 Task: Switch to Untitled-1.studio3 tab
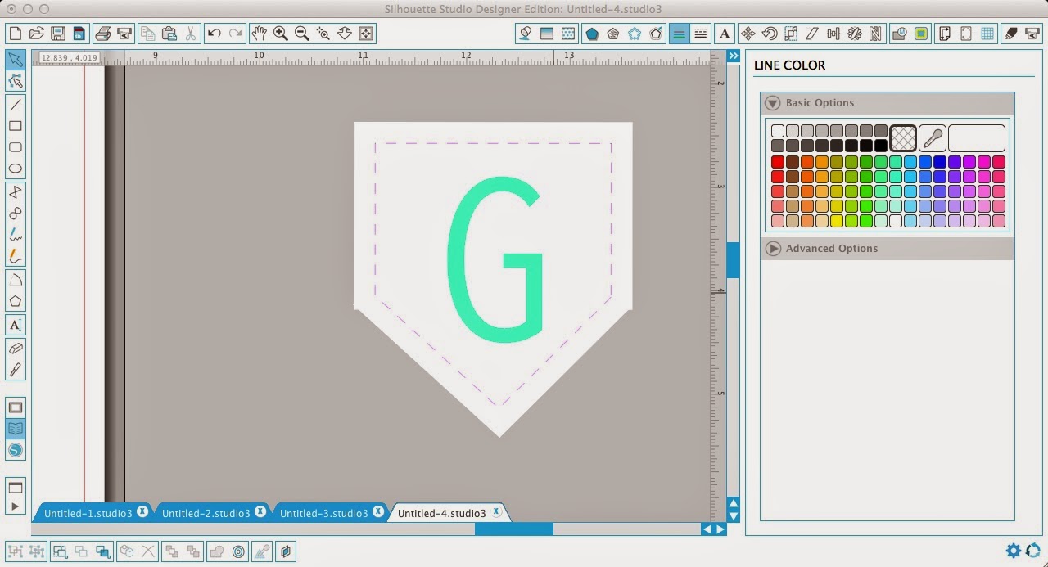pyautogui.click(x=88, y=514)
